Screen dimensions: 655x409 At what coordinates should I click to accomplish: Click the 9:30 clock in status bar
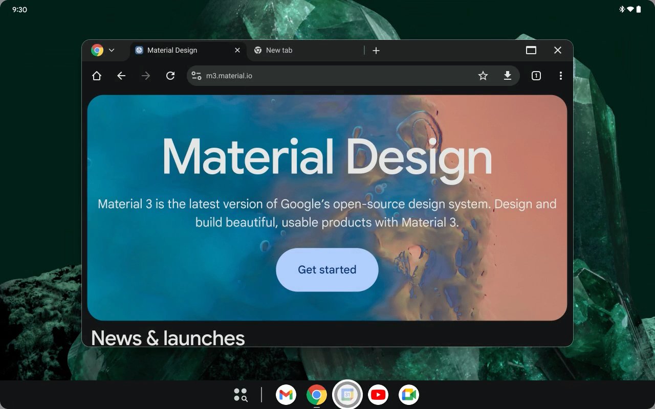click(x=19, y=9)
